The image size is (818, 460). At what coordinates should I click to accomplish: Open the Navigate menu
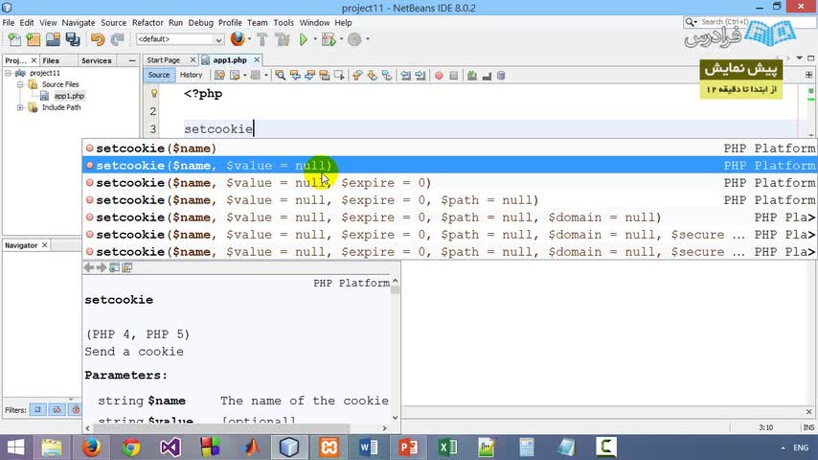click(x=79, y=23)
